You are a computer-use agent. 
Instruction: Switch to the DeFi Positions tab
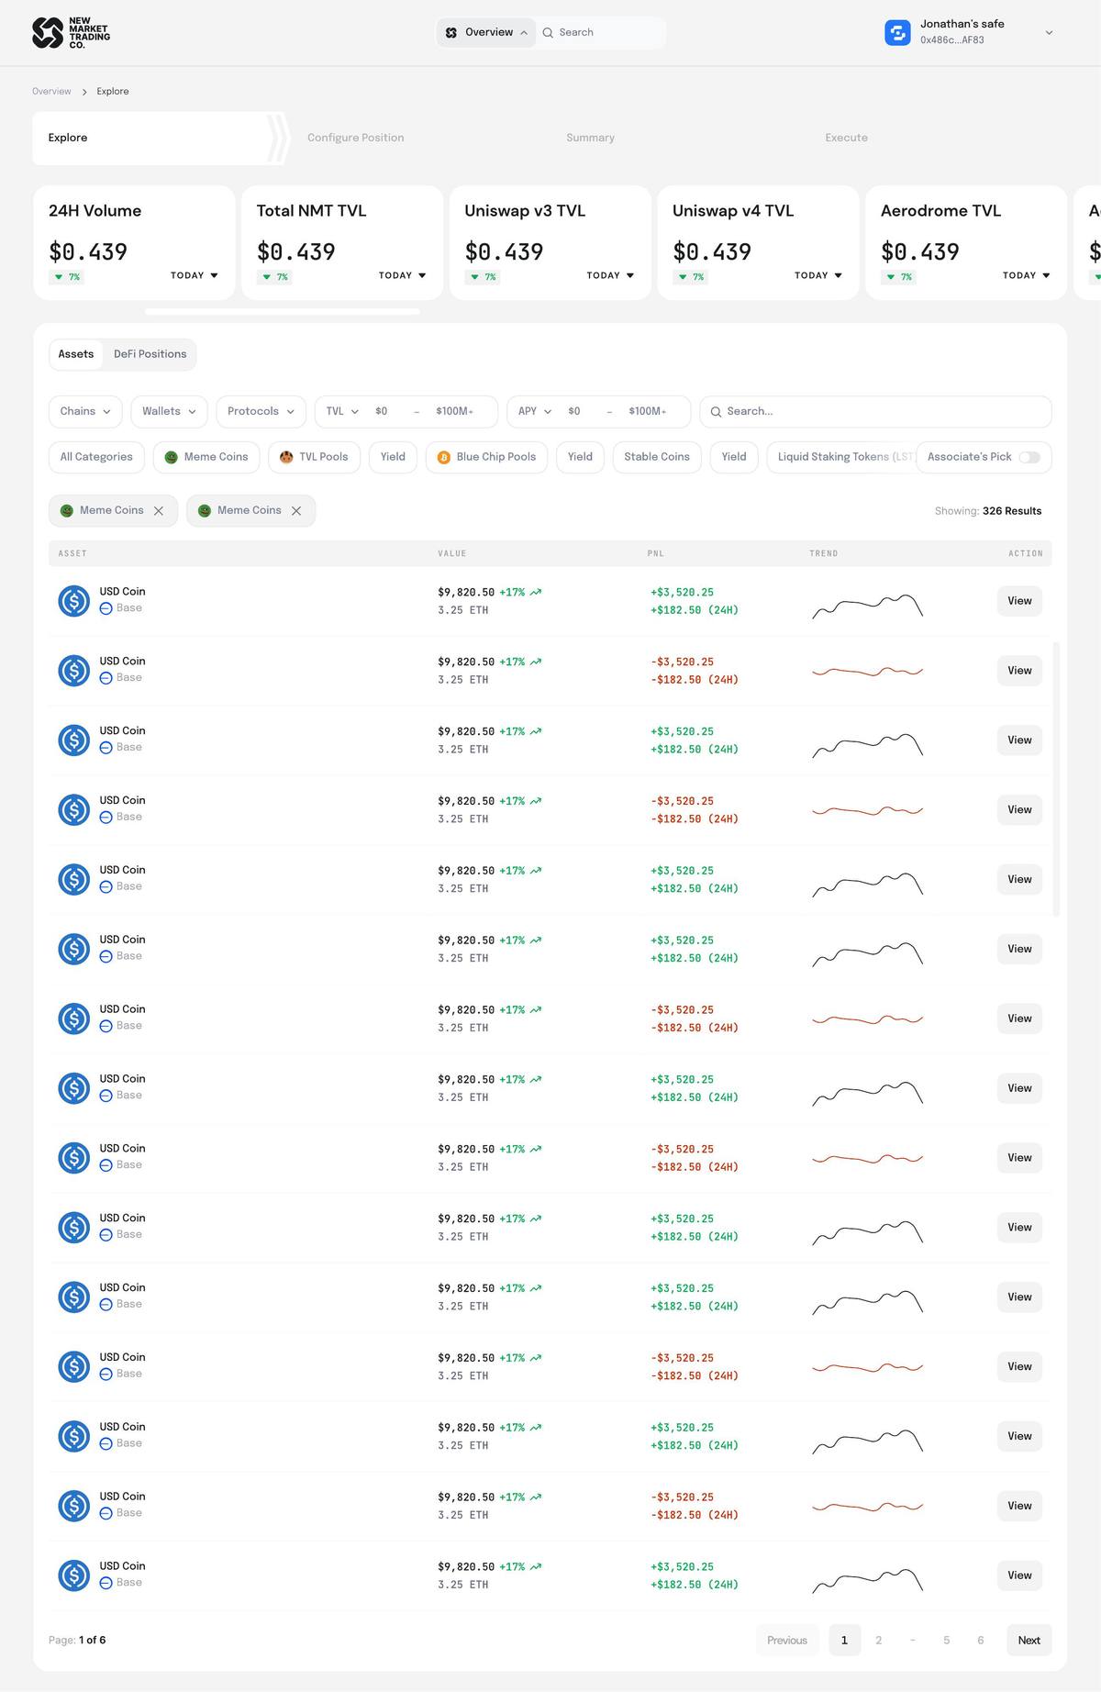150,354
